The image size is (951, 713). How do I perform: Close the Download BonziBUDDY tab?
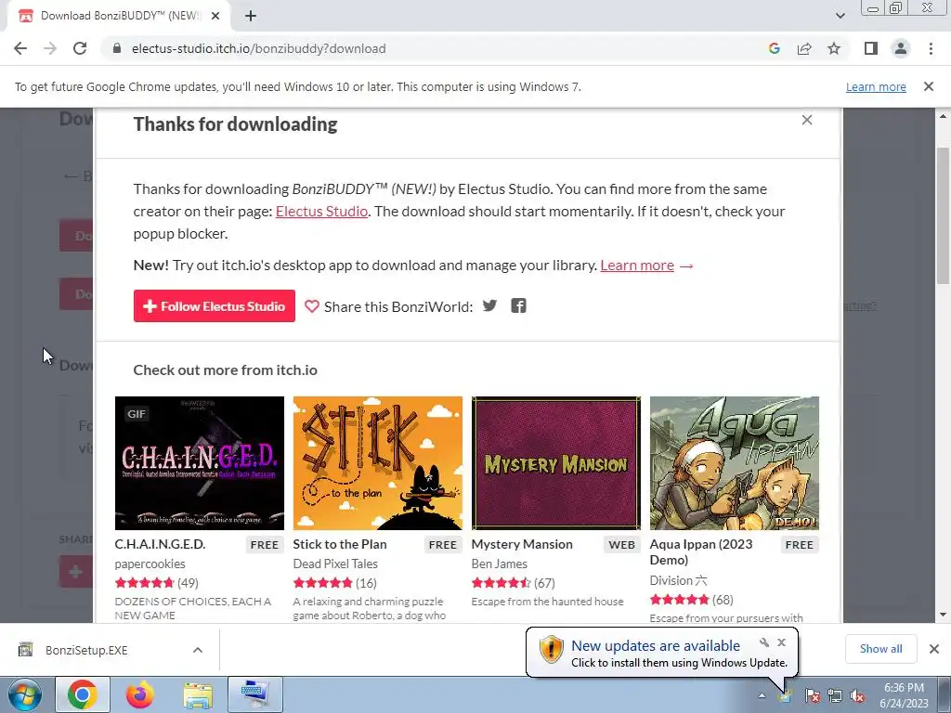[215, 16]
